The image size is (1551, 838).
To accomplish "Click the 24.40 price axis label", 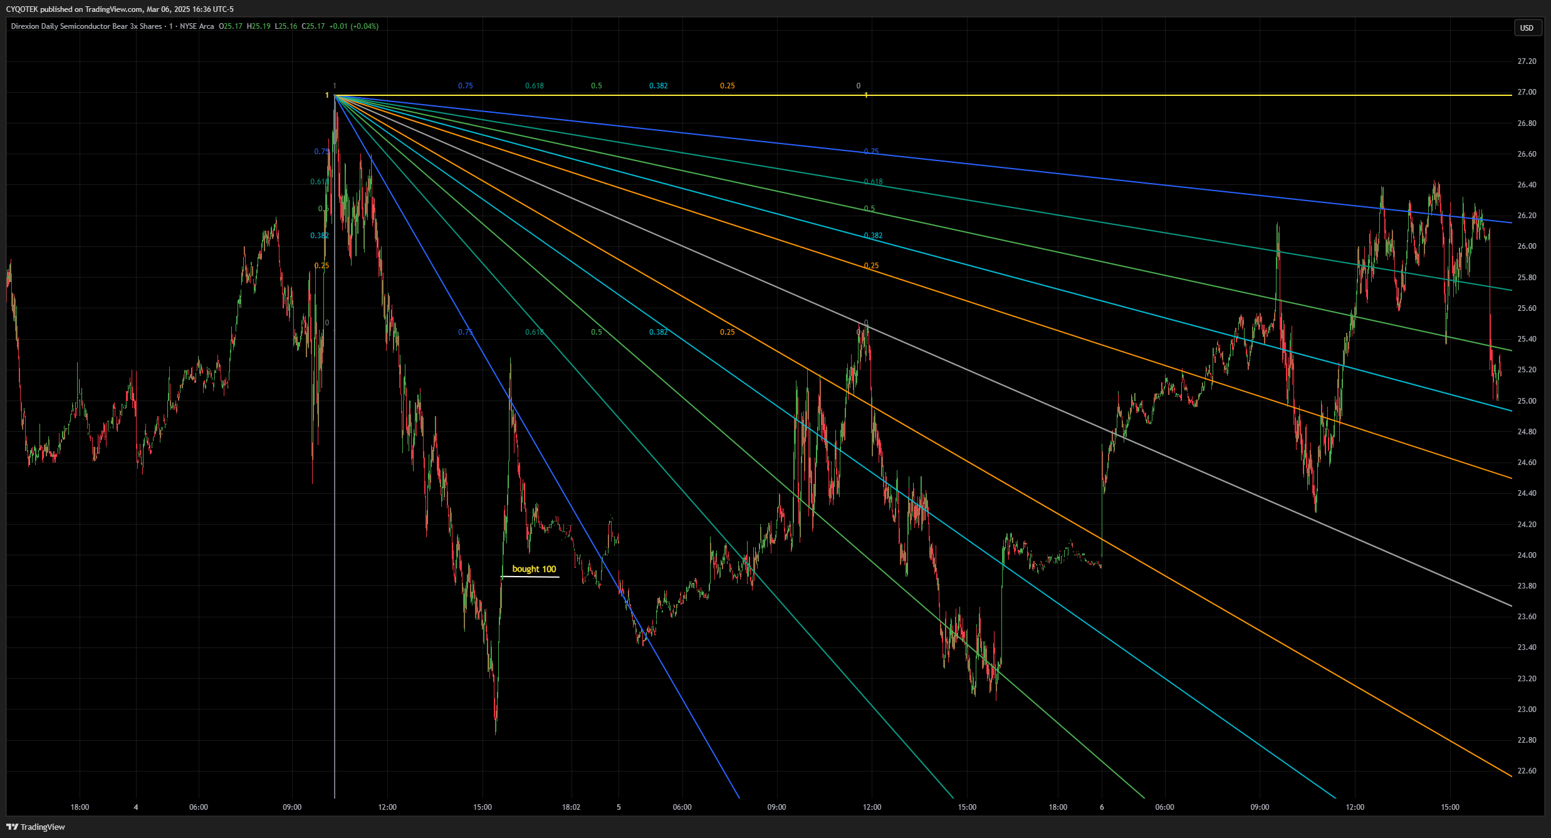I will click(x=1527, y=493).
